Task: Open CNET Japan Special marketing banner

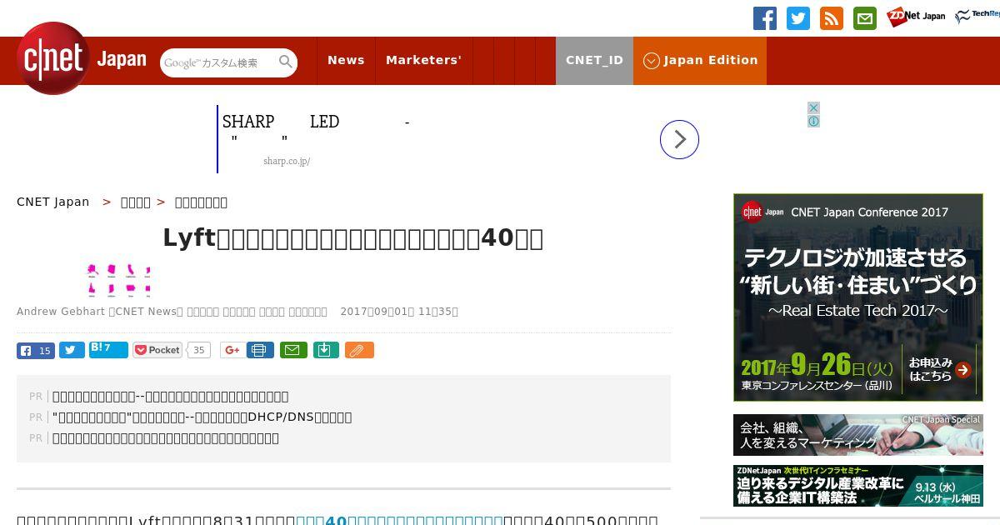Action: click(x=858, y=435)
